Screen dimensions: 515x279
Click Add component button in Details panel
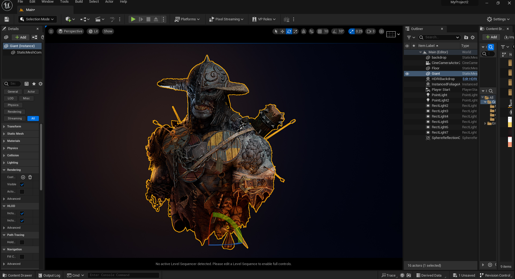pyautogui.click(x=21, y=37)
